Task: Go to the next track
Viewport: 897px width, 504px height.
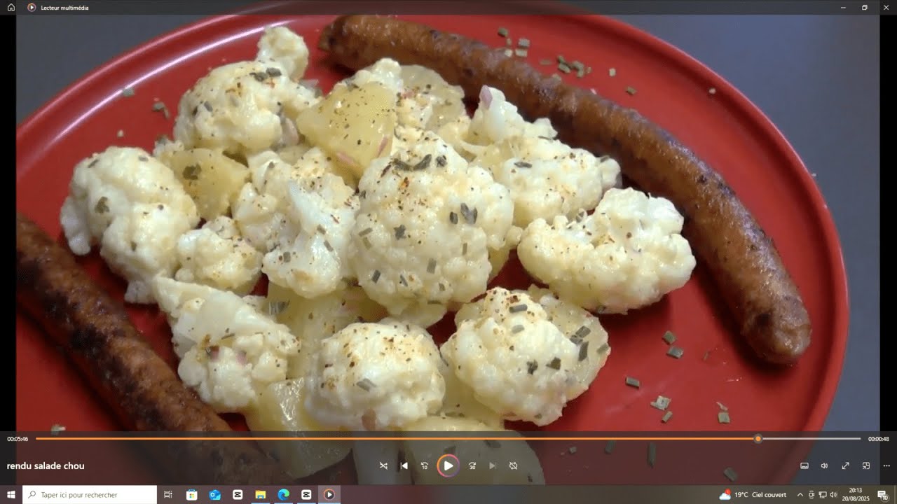Action: click(493, 465)
